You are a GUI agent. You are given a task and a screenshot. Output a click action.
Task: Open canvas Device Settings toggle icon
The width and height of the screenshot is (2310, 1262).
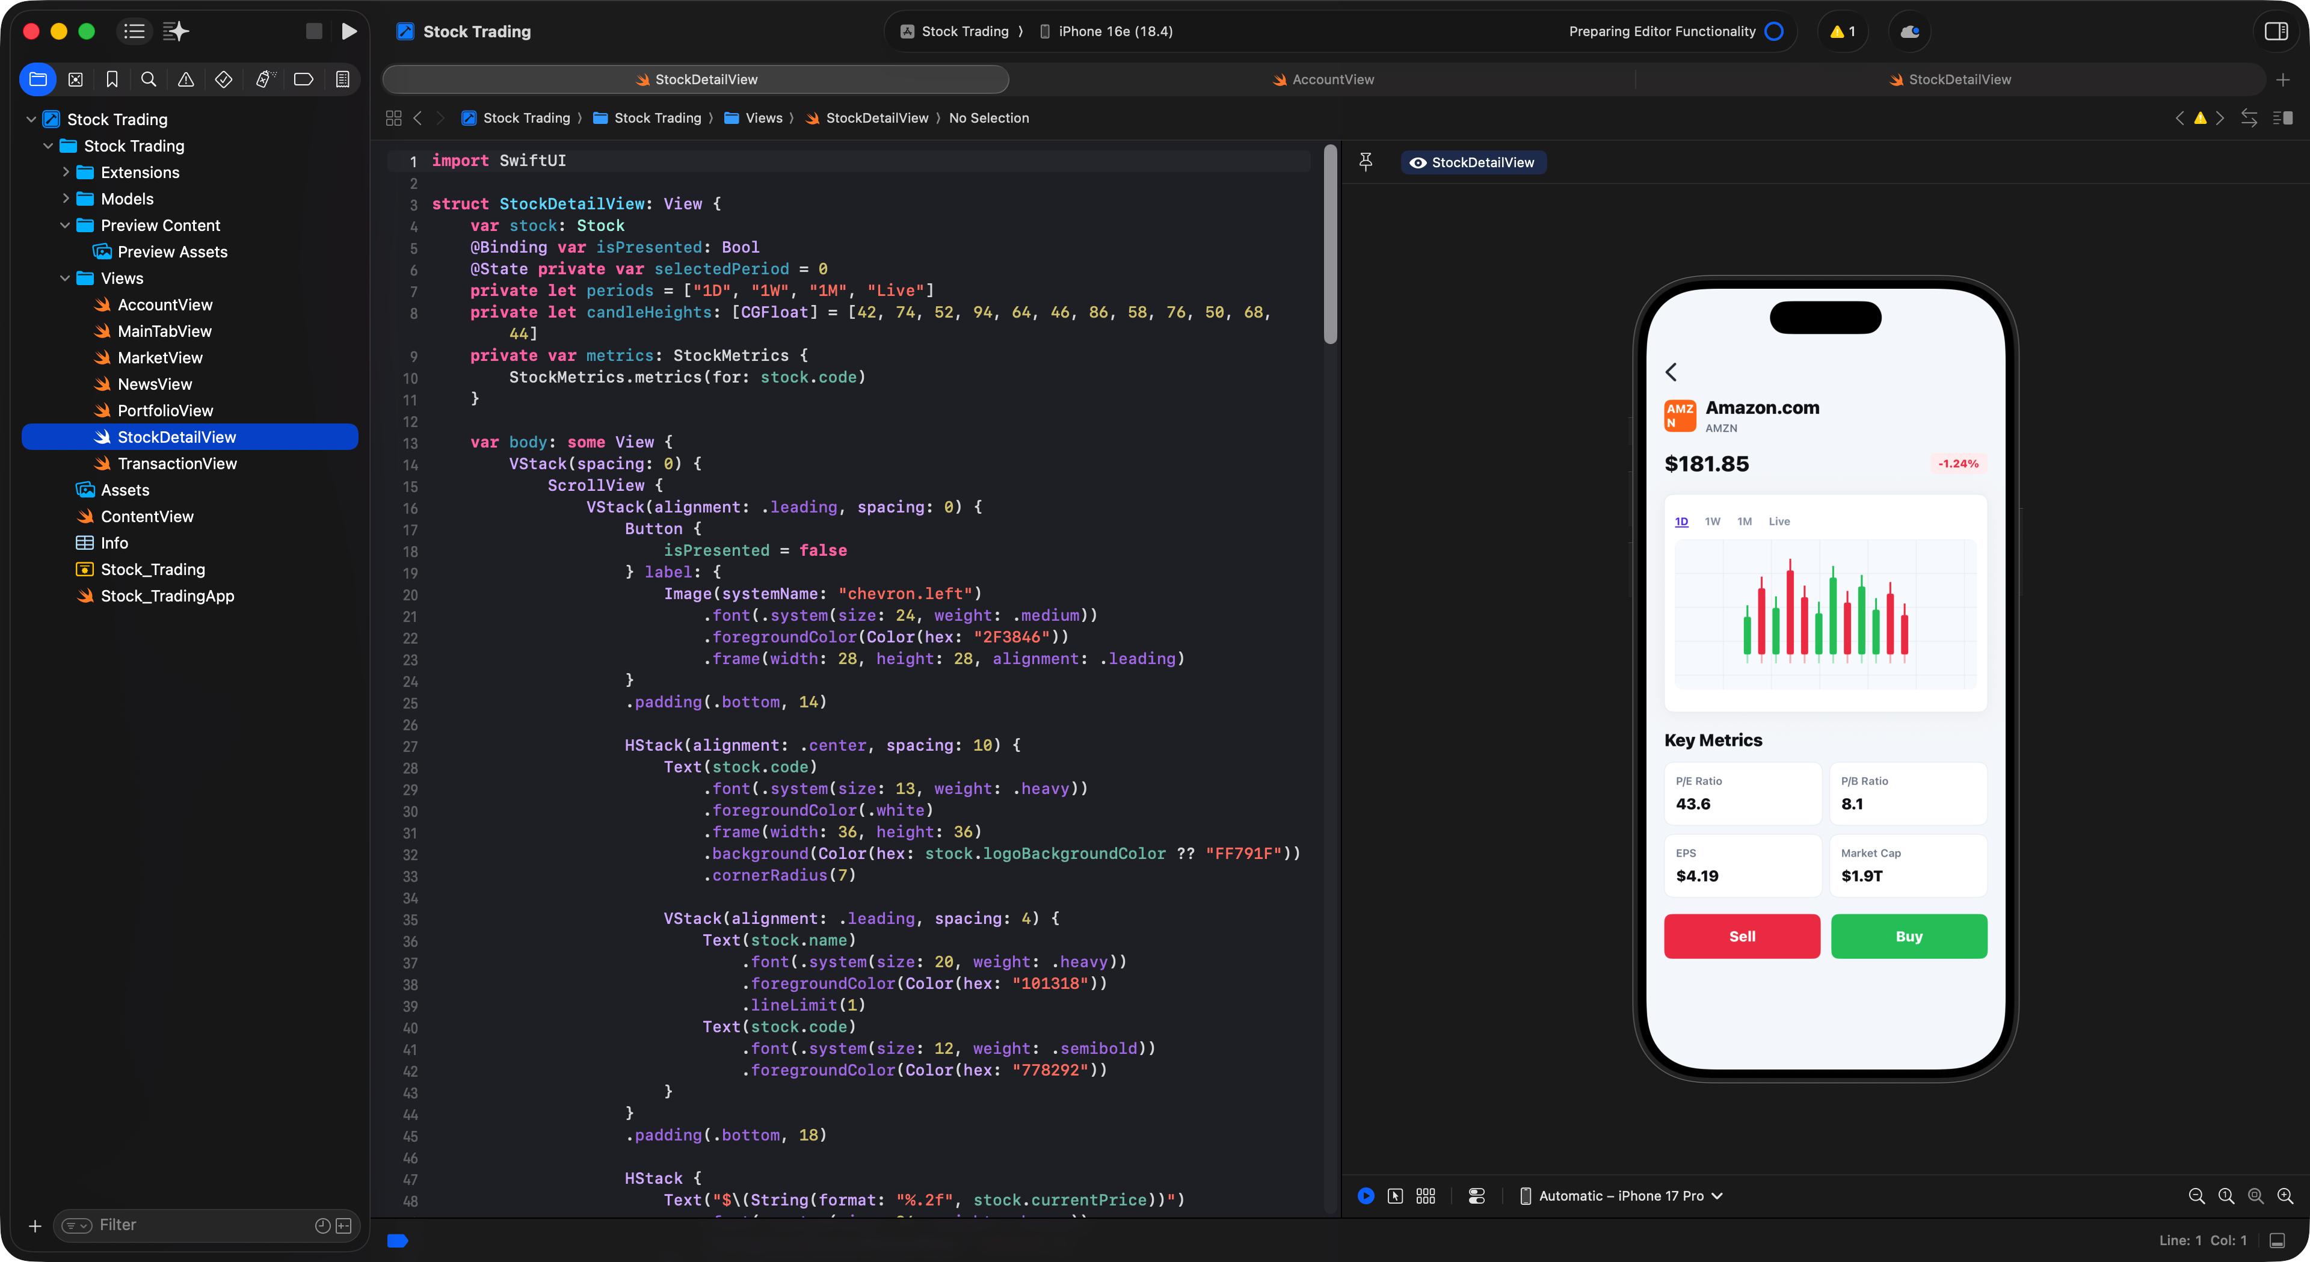pyautogui.click(x=1477, y=1196)
